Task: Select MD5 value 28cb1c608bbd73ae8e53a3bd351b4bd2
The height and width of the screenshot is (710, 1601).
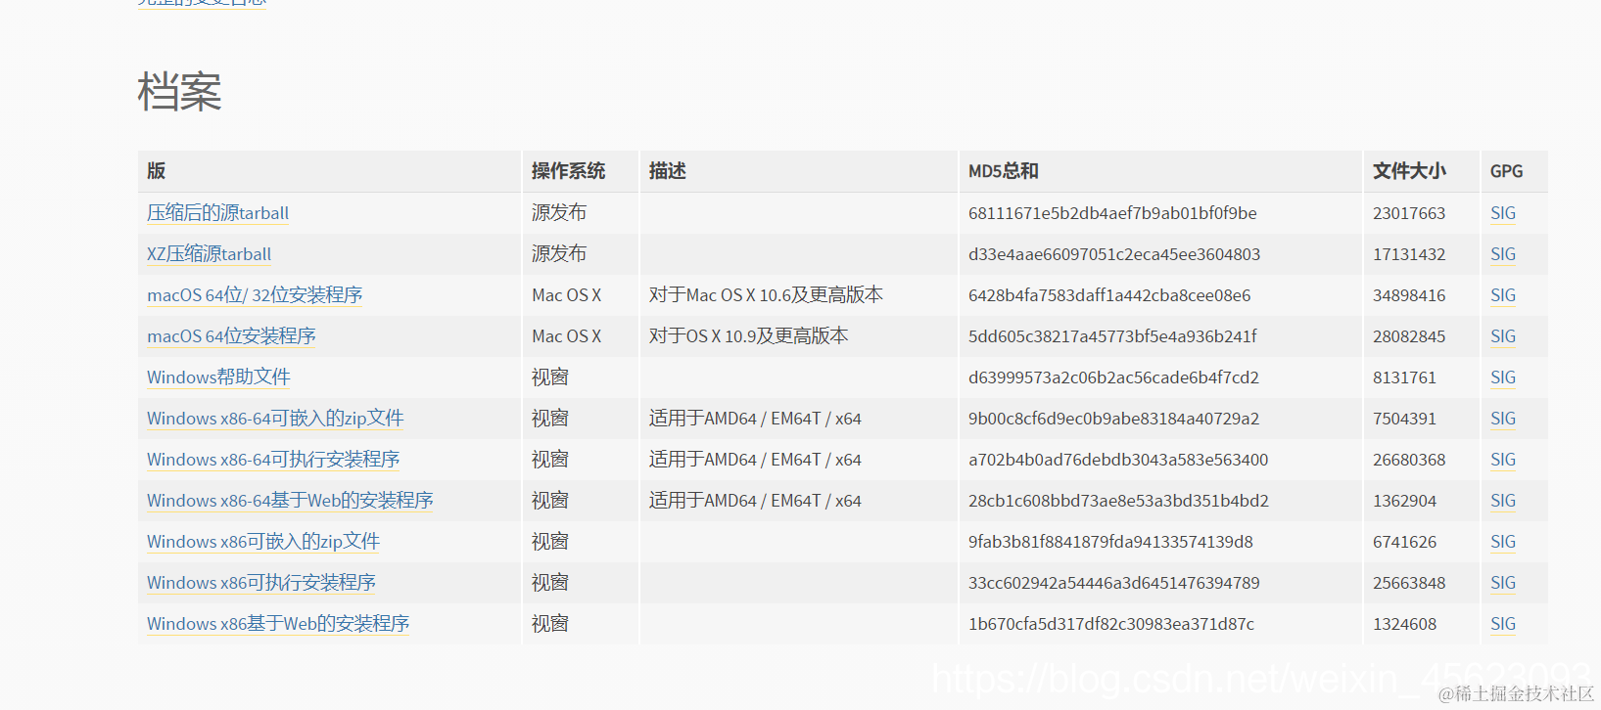Action: (1118, 501)
